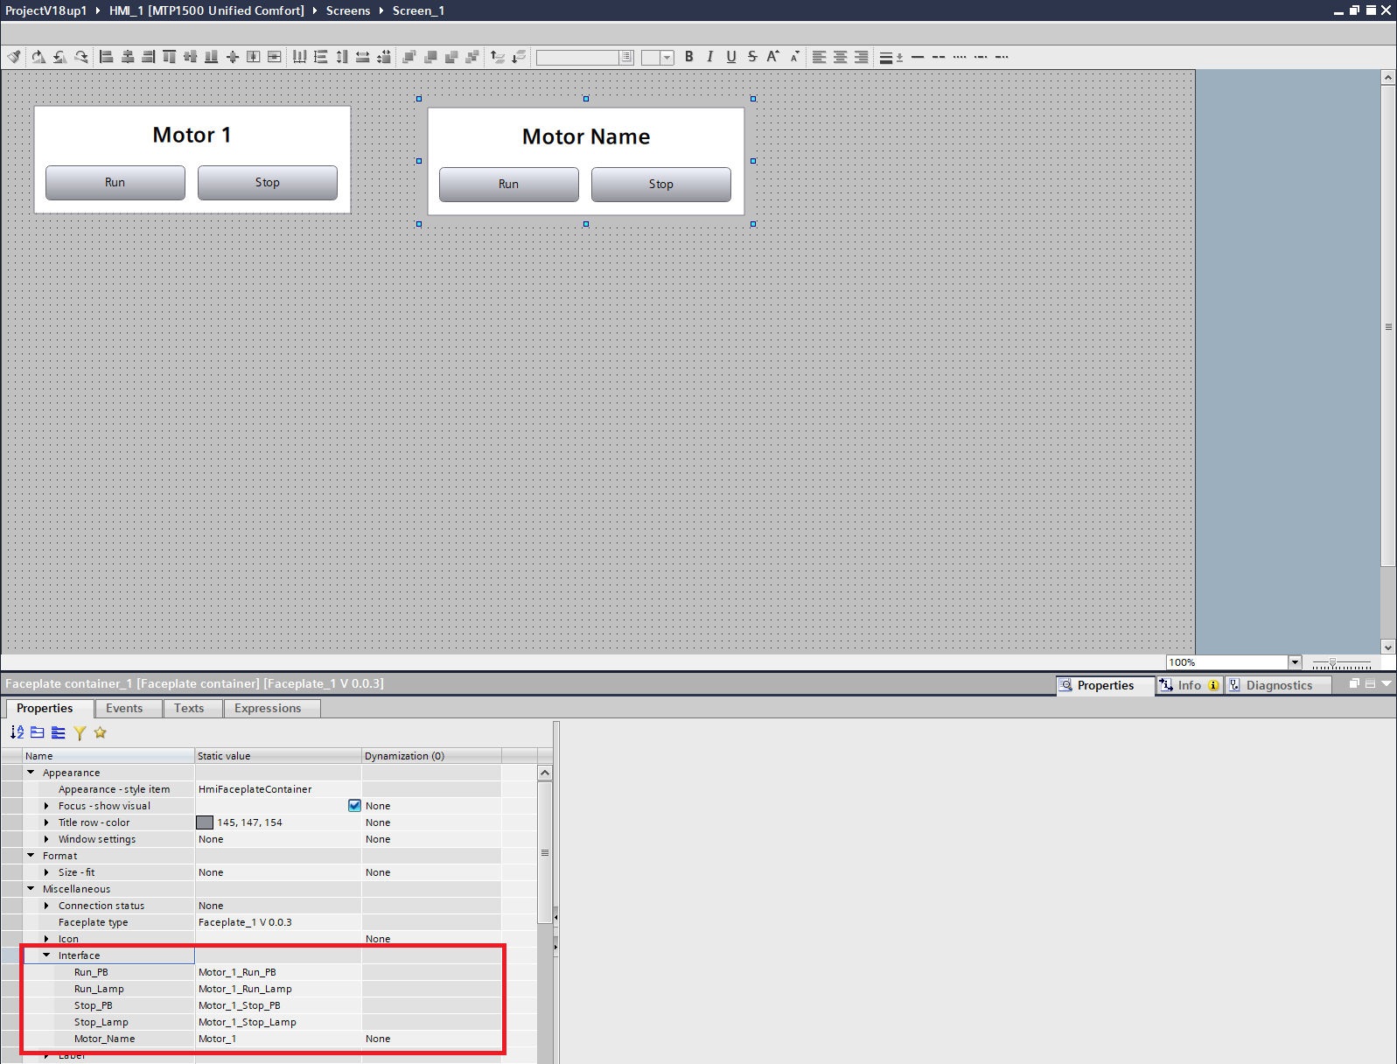Toggle italic text formatting
The image size is (1397, 1064).
coord(710,57)
